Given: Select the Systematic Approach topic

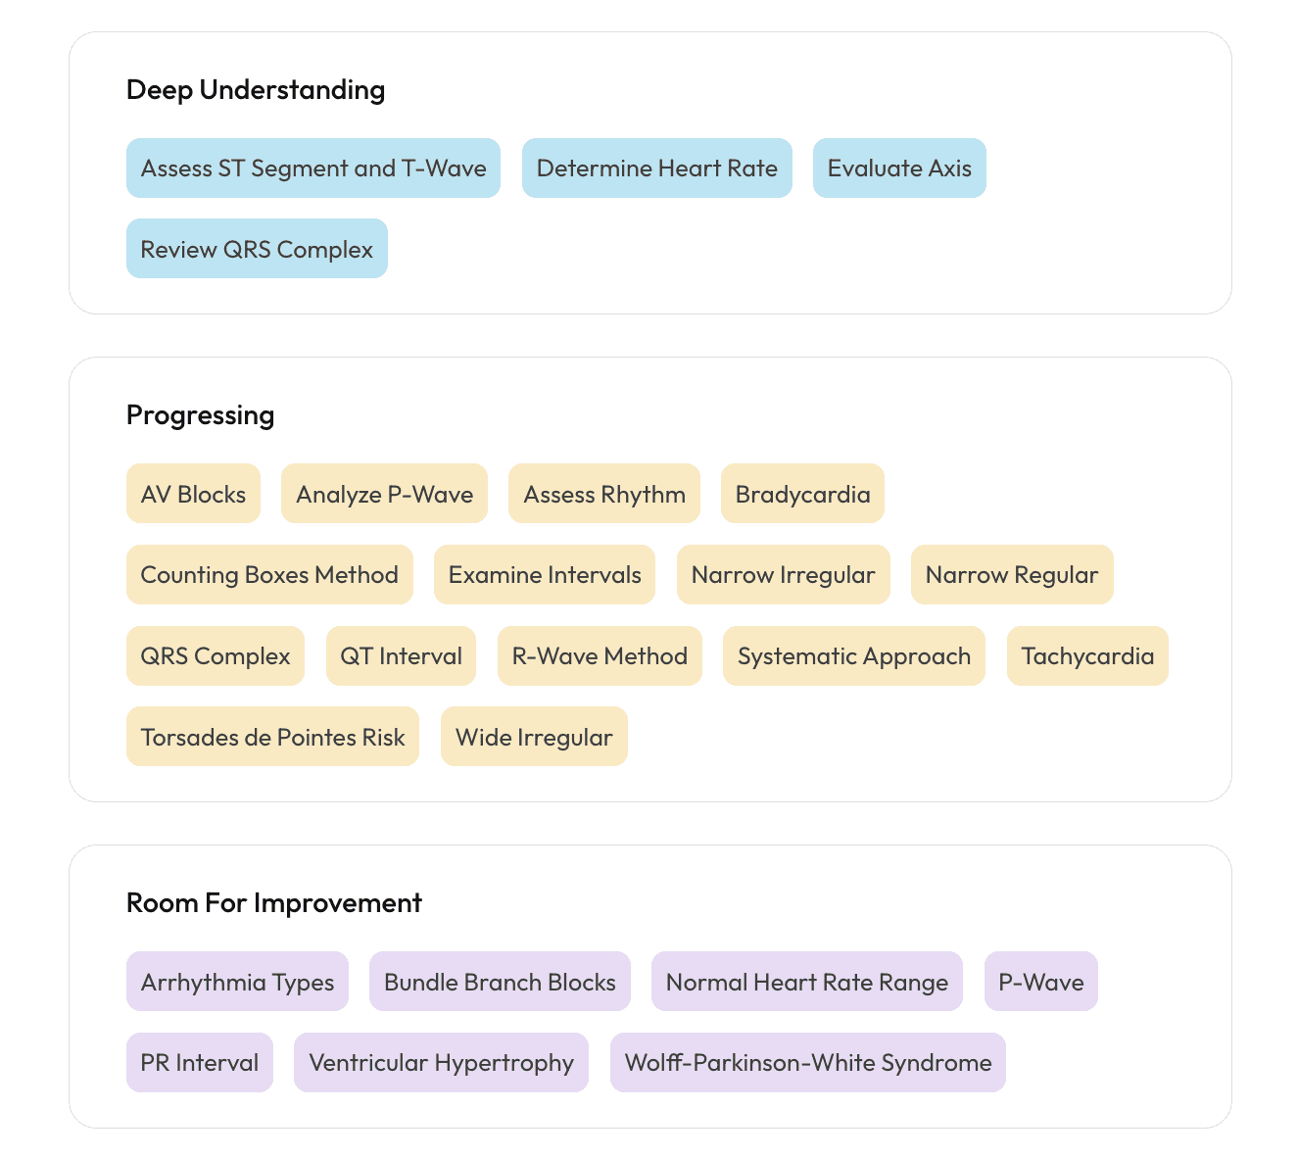Looking at the screenshot, I should tap(853, 655).
